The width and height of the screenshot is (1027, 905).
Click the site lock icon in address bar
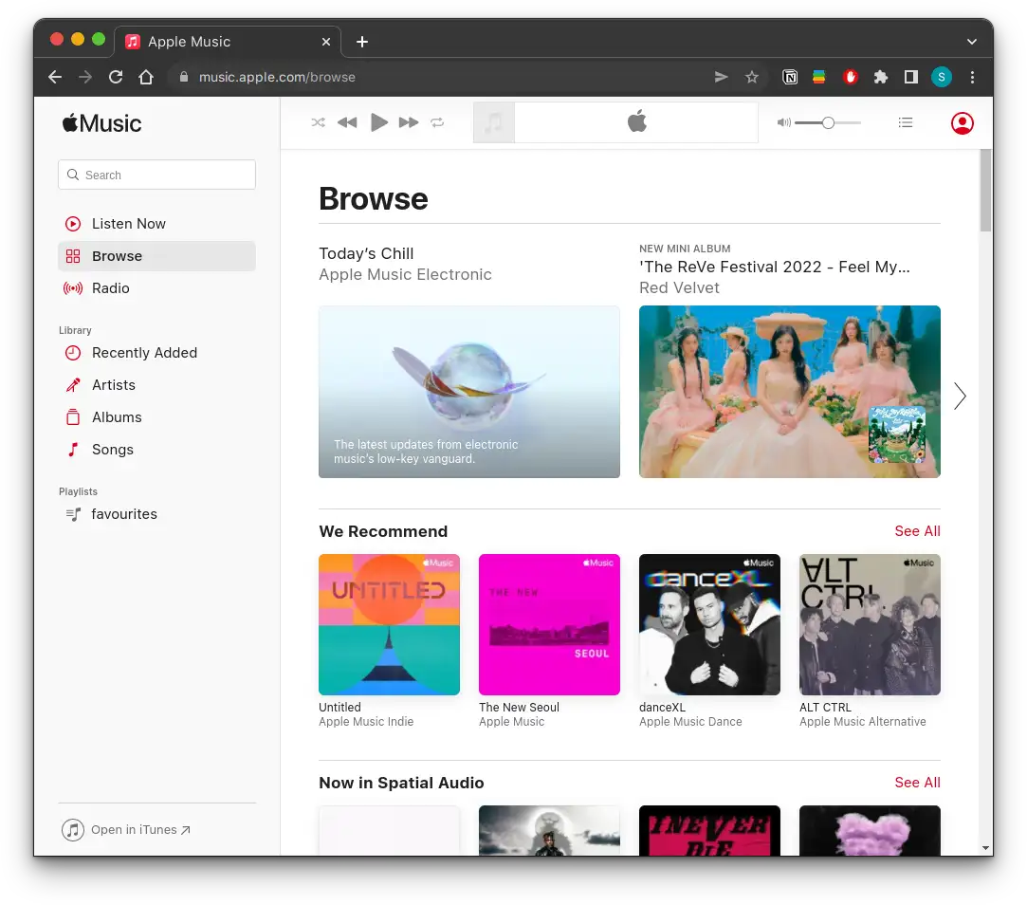184,77
